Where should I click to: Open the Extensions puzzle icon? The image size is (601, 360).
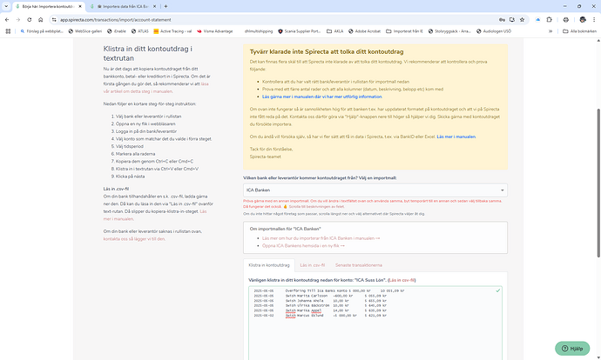coord(550,19)
